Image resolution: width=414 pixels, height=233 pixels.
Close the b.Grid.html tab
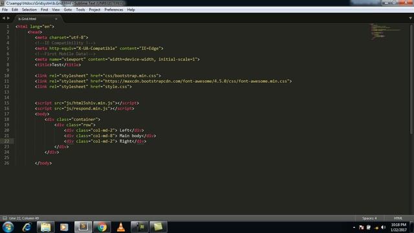[56, 19]
